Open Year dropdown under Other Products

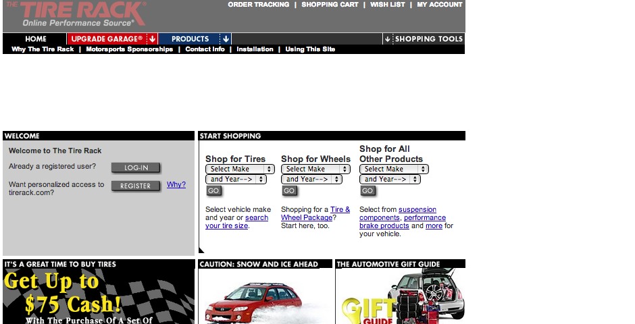click(390, 179)
